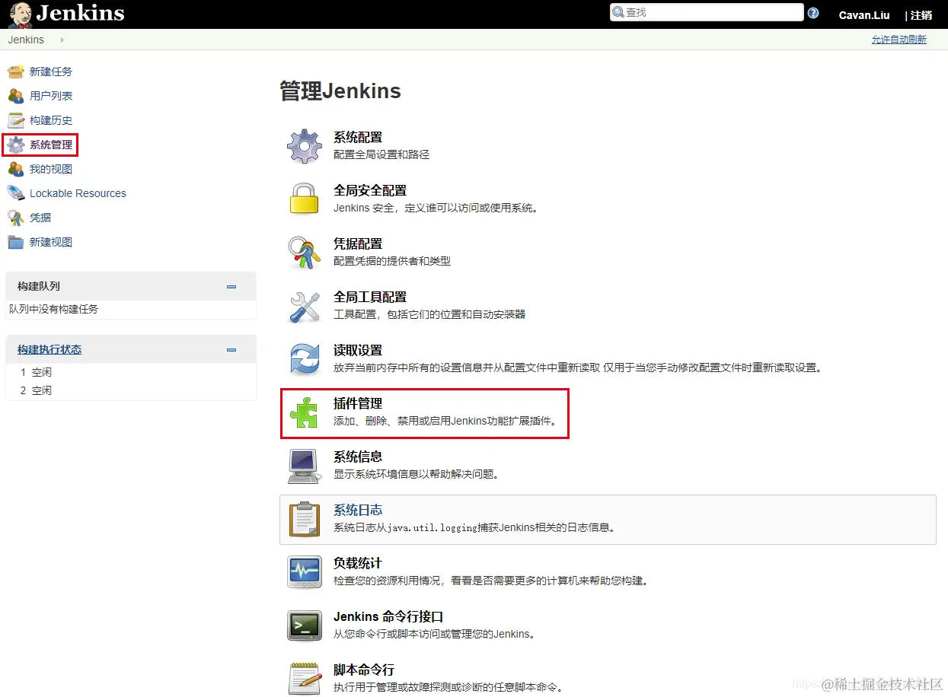Click the 配置凭据的提供者和类型 description

tap(392, 261)
